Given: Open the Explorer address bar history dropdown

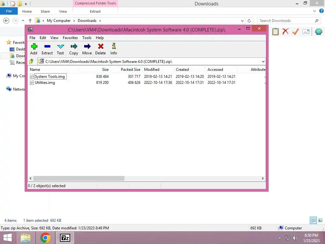Looking at the screenshot, I should (242, 21).
